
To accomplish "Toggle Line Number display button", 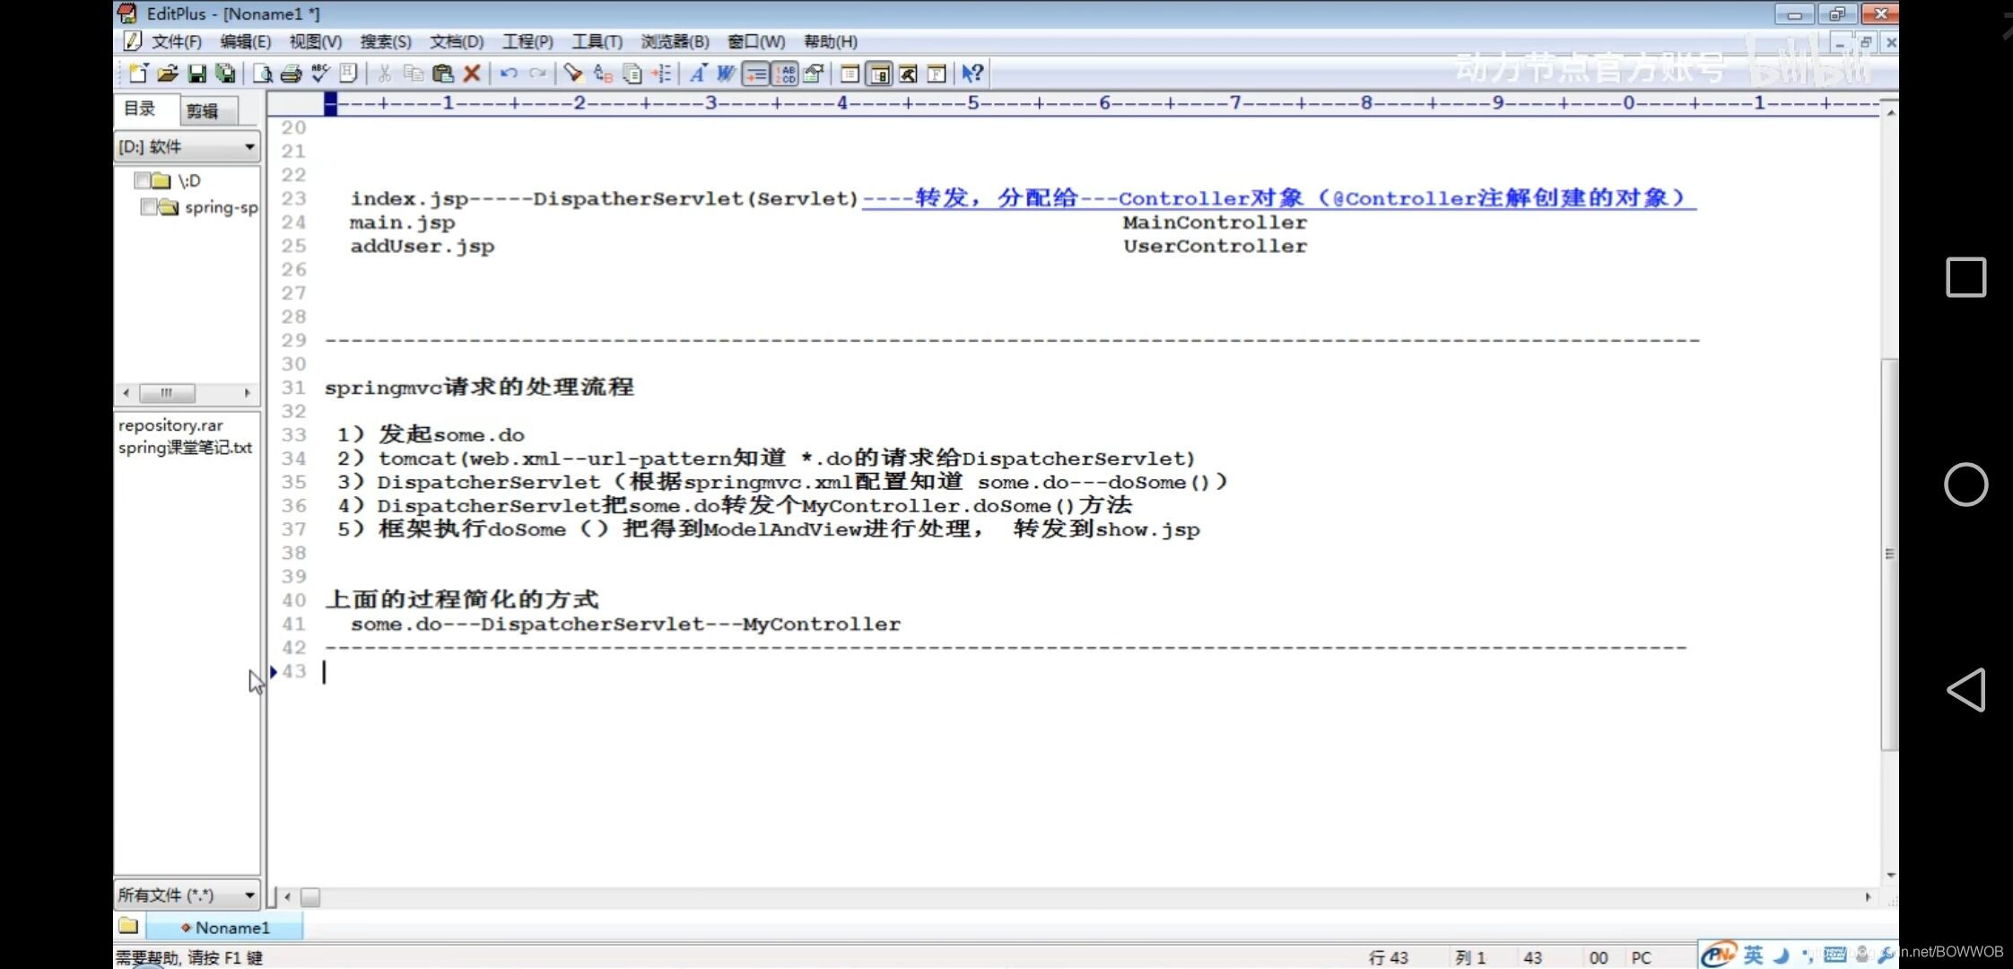I will coord(785,74).
